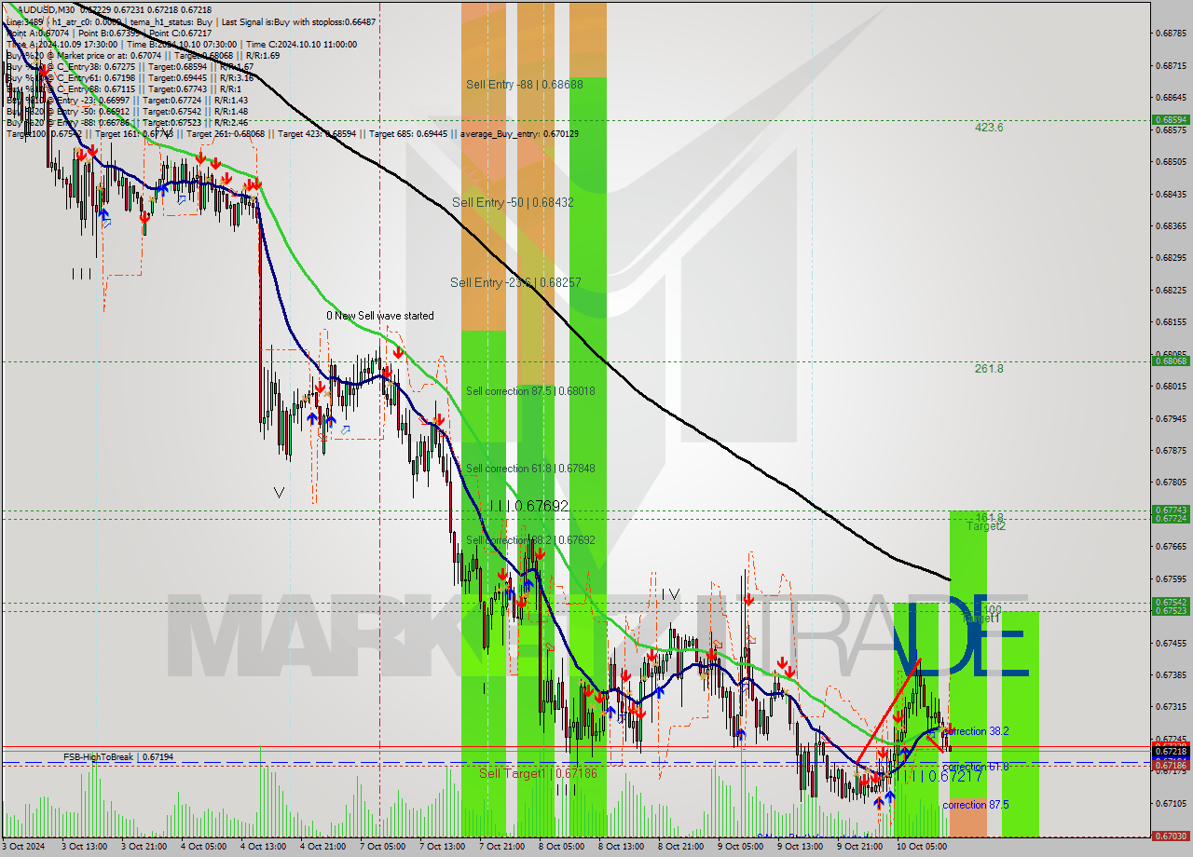This screenshot has height=857, width=1193.
Task: Click the green 0.68068 price tag on axis
Action: 1171,360
